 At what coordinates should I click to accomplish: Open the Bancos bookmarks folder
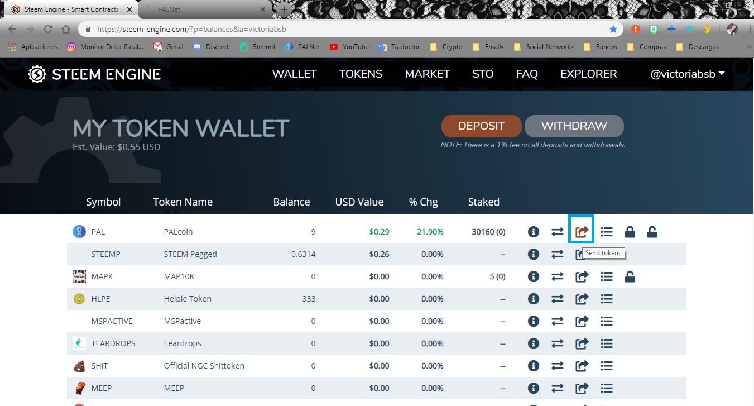click(x=600, y=47)
